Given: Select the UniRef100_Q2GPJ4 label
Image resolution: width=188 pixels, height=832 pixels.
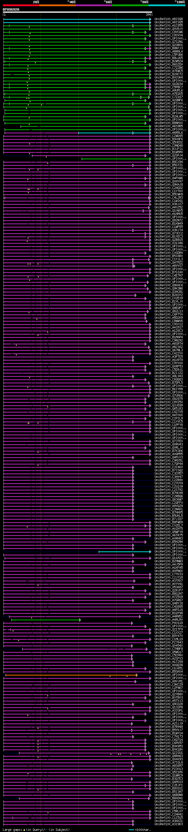Looking at the screenshot, I should click(168, 155).
